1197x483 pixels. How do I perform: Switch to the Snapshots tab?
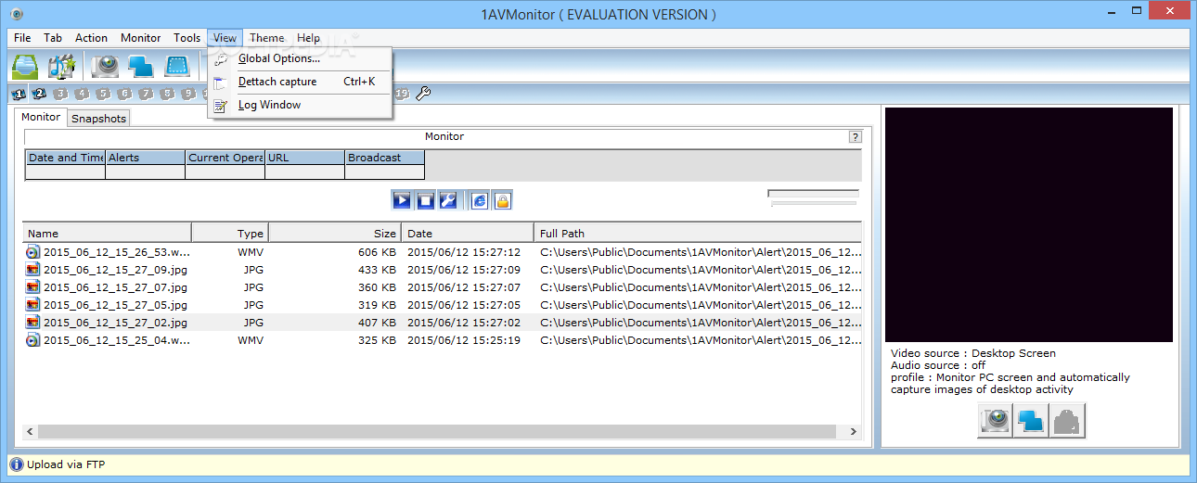tap(98, 119)
